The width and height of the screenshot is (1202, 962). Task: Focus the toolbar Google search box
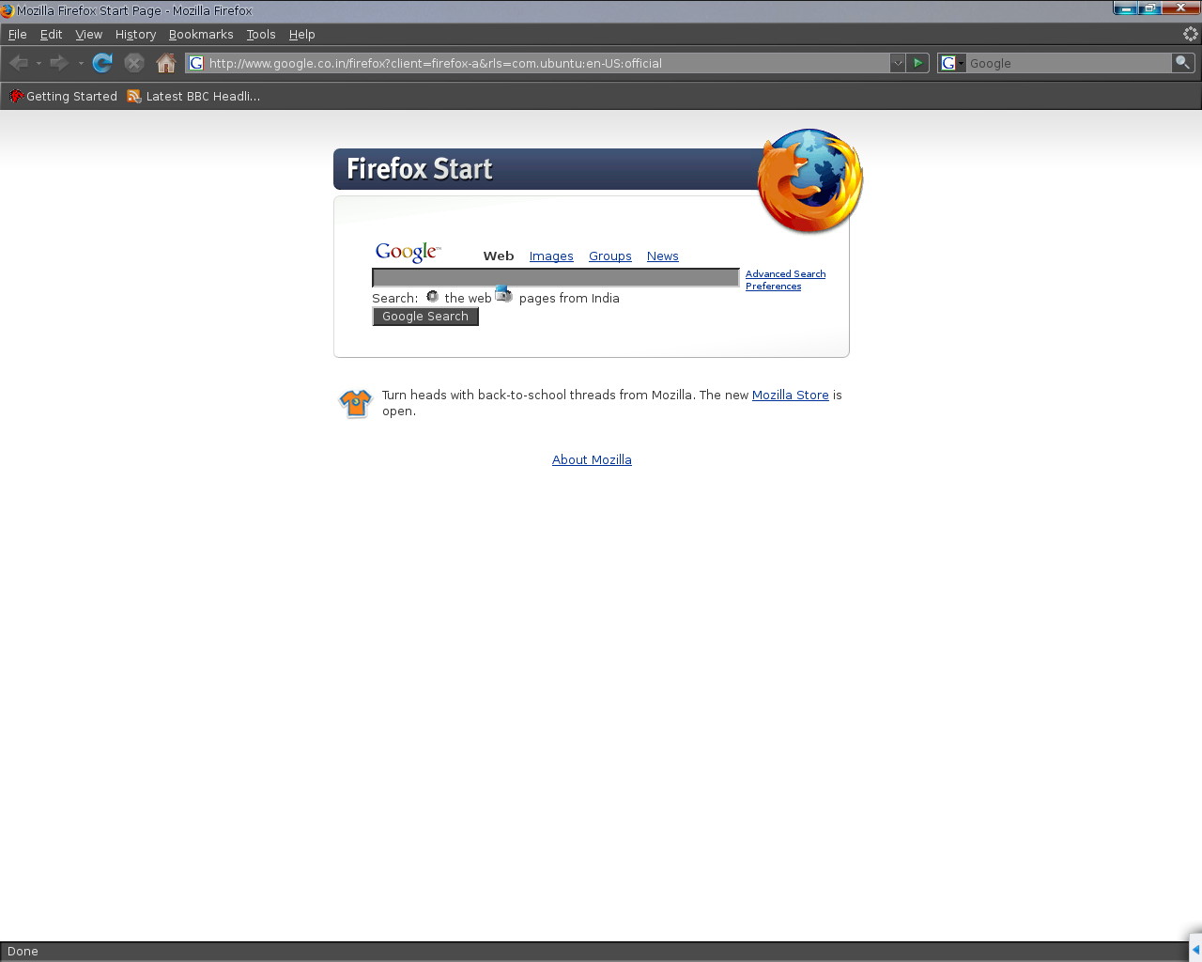coord(1070,63)
